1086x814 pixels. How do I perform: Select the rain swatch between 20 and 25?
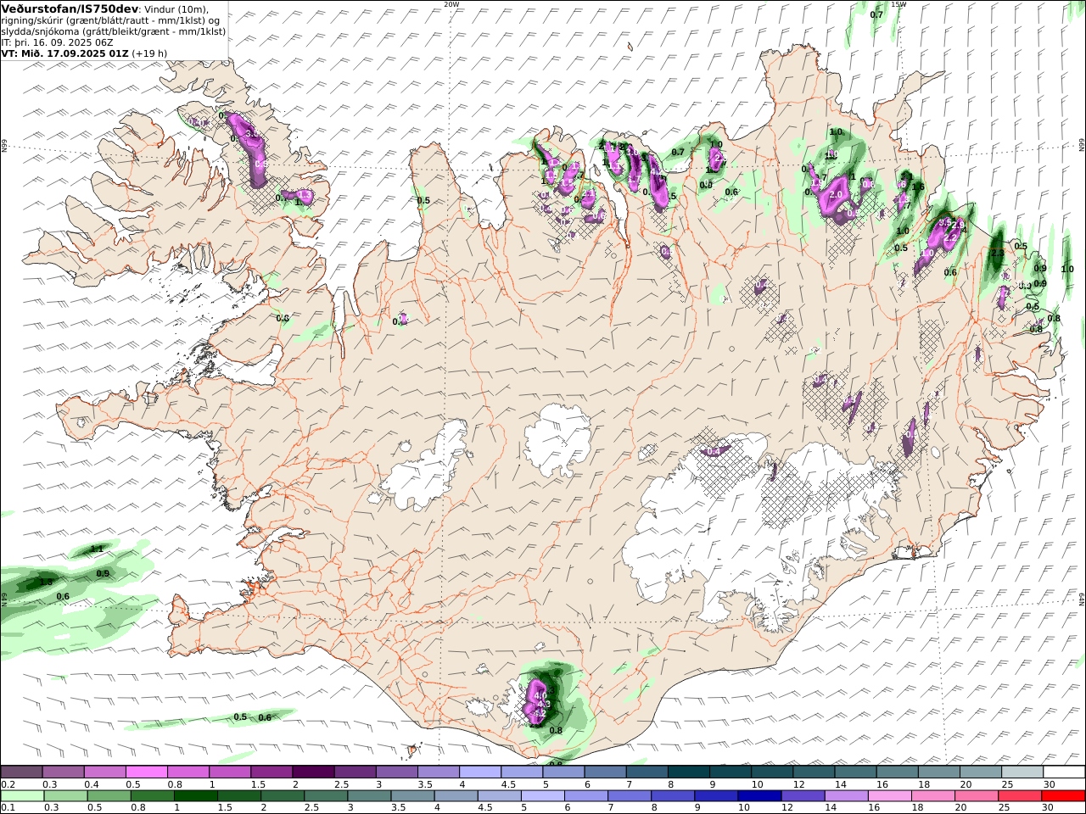point(977,796)
